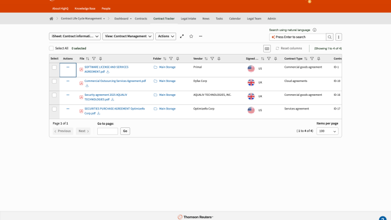Check the Select All checkbox
Viewport: 391px width, 220px height.
coord(51,48)
